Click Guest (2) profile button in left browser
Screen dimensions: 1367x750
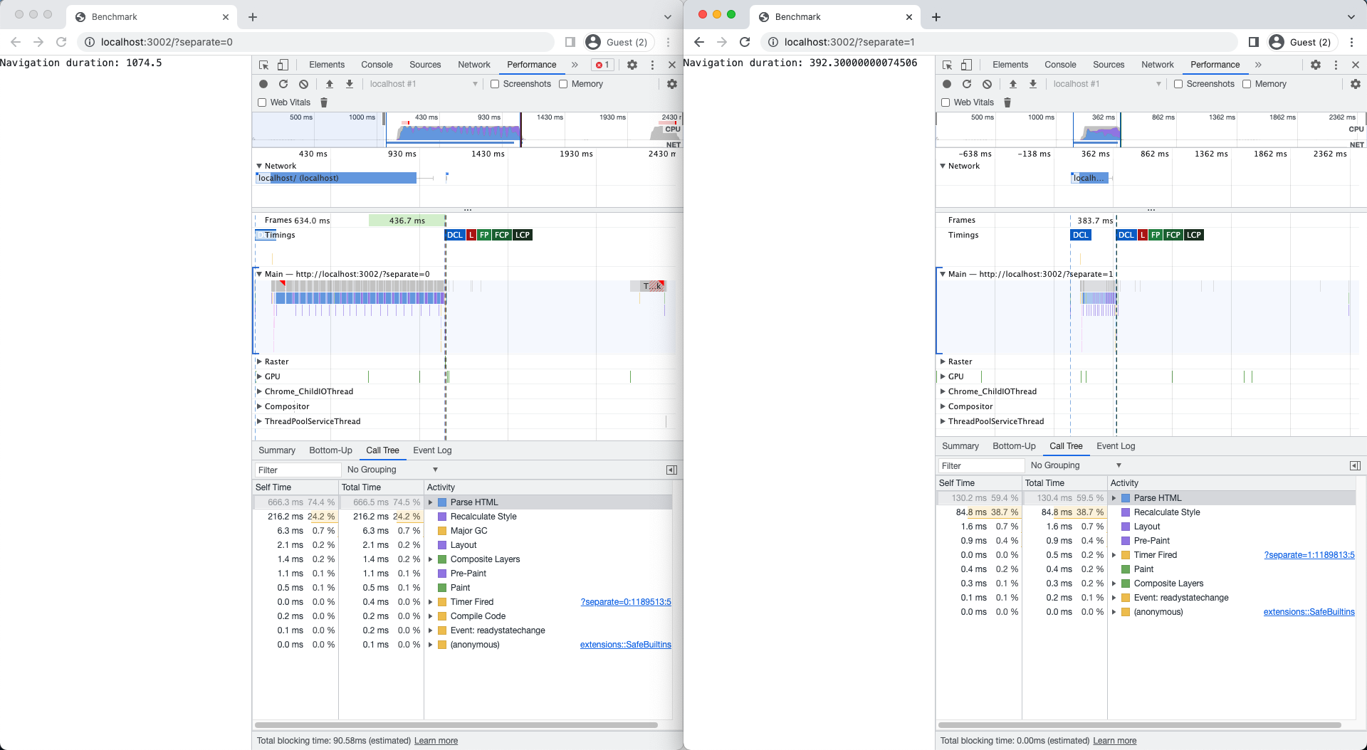(617, 42)
